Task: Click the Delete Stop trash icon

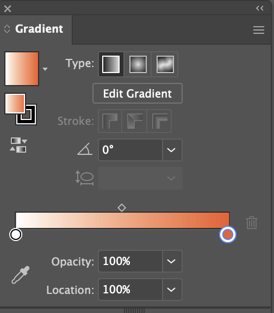Action: (252, 222)
